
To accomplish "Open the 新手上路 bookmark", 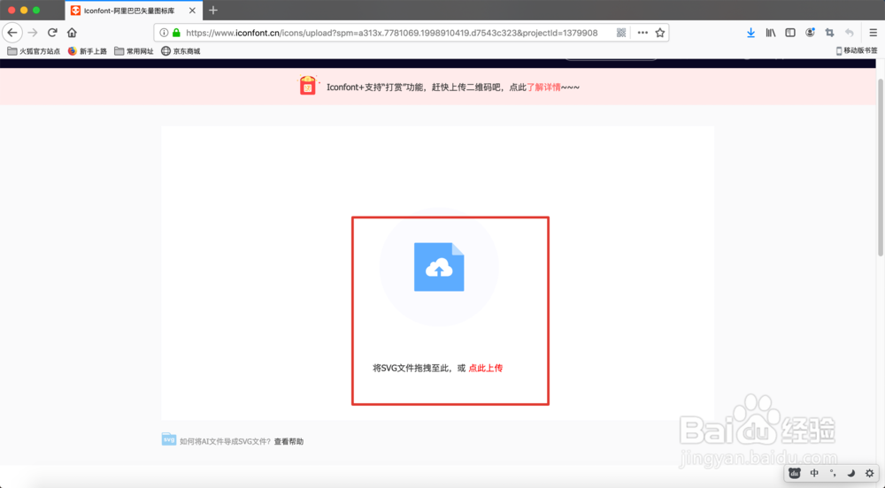I will pyautogui.click(x=87, y=51).
